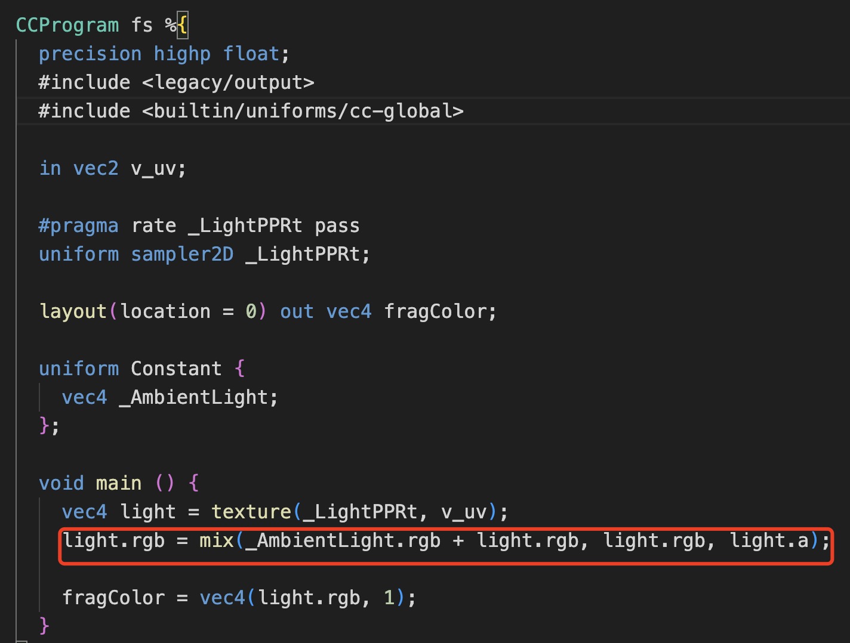Click 'mix(' function call in light.rgb line
The image size is (850, 643).
pos(221,540)
